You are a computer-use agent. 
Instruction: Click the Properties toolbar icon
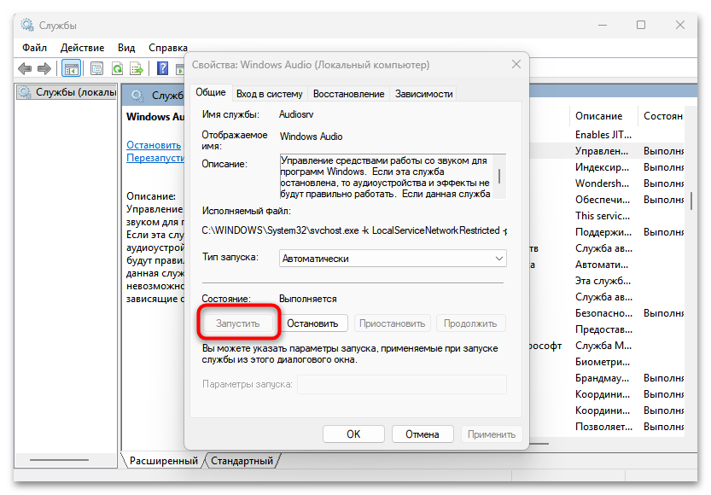(x=96, y=68)
